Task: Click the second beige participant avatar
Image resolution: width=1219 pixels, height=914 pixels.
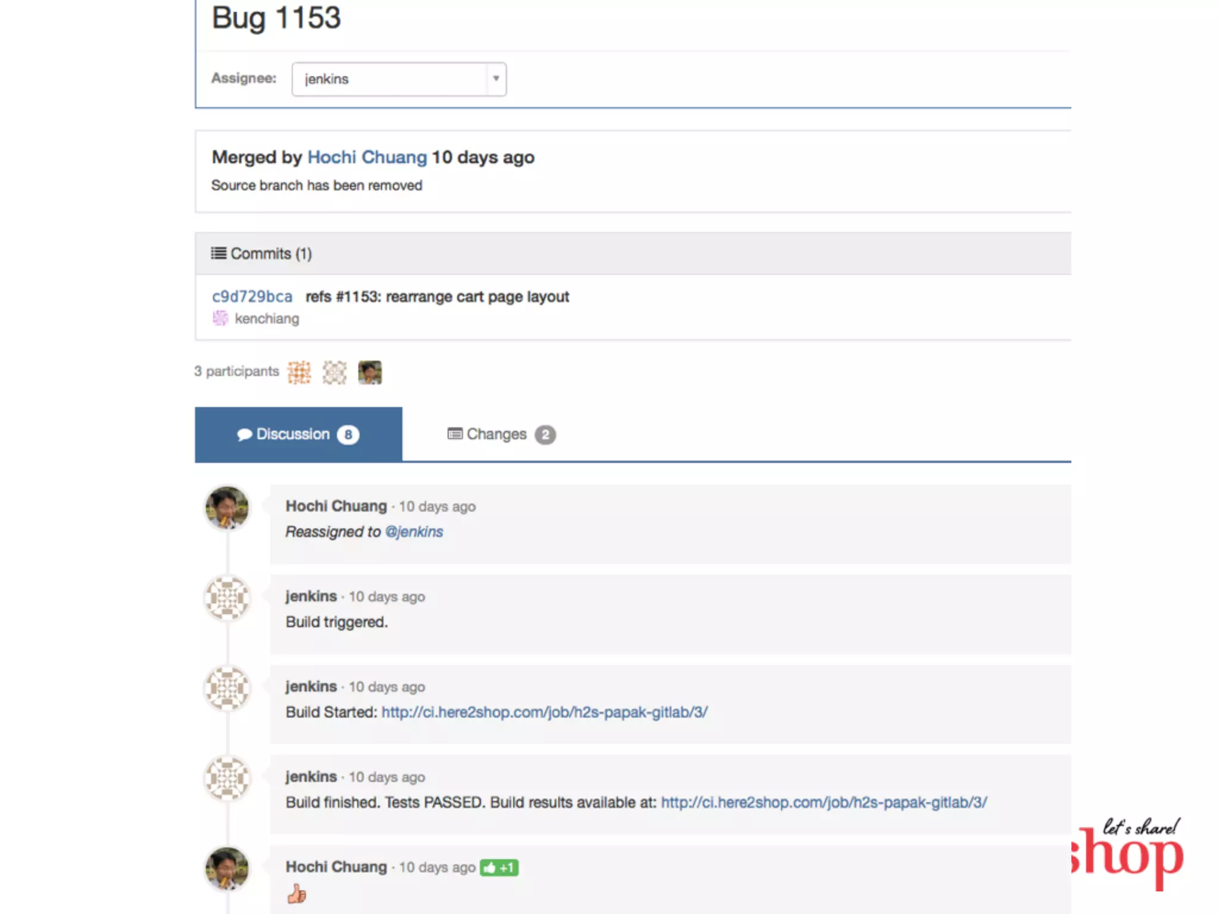Action: click(335, 373)
